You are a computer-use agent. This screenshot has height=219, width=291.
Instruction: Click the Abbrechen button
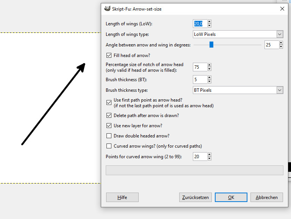[x=267, y=197]
